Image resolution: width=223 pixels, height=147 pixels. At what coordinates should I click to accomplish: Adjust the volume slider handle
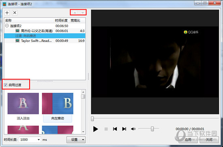152,129
